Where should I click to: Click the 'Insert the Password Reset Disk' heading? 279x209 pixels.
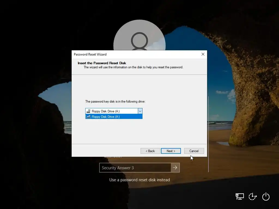(102, 63)
